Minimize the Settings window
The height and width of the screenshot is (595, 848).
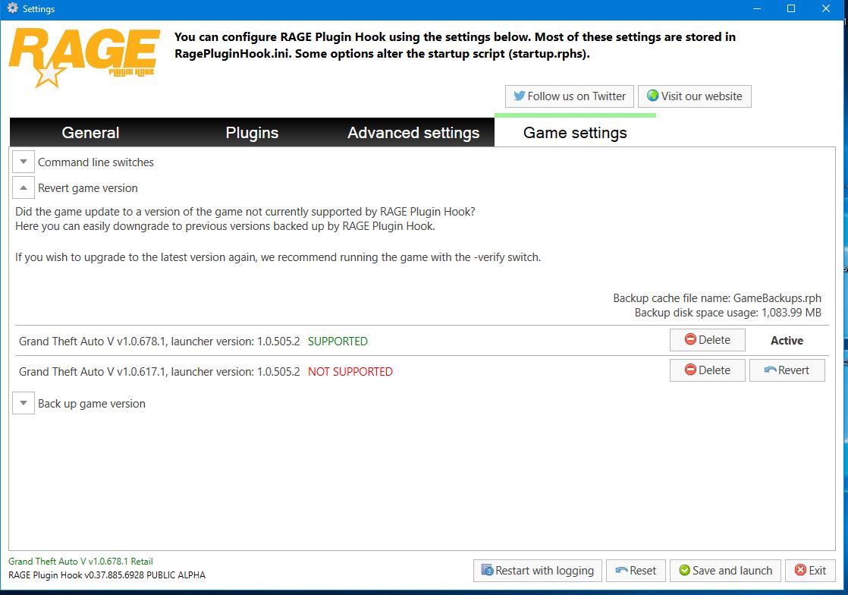coord(757,8)
